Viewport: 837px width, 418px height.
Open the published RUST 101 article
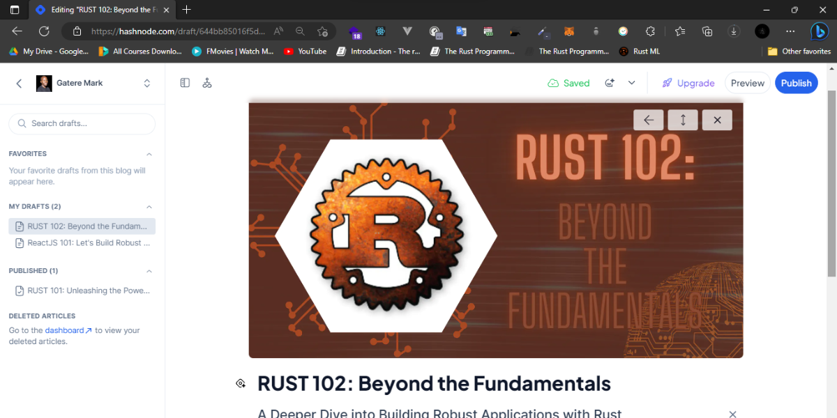pyautogui.click(x=82, y=291)
